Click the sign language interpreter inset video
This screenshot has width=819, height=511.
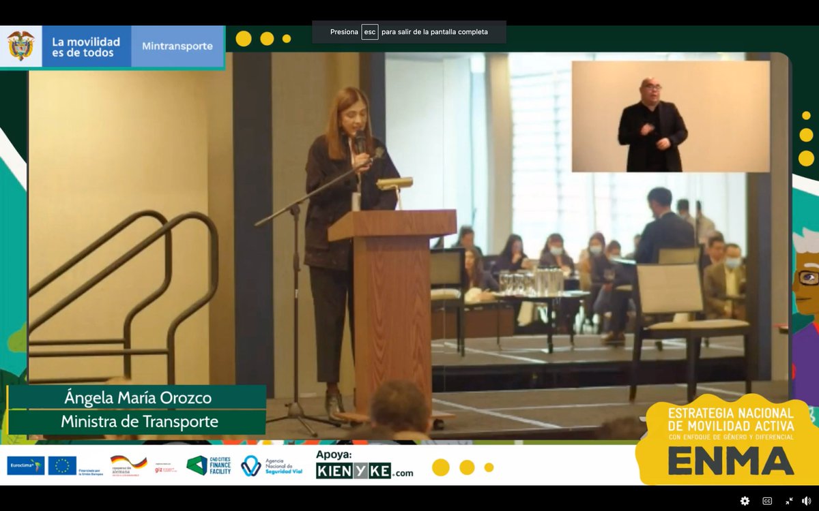pyautogui.click(x=670, y=117)
